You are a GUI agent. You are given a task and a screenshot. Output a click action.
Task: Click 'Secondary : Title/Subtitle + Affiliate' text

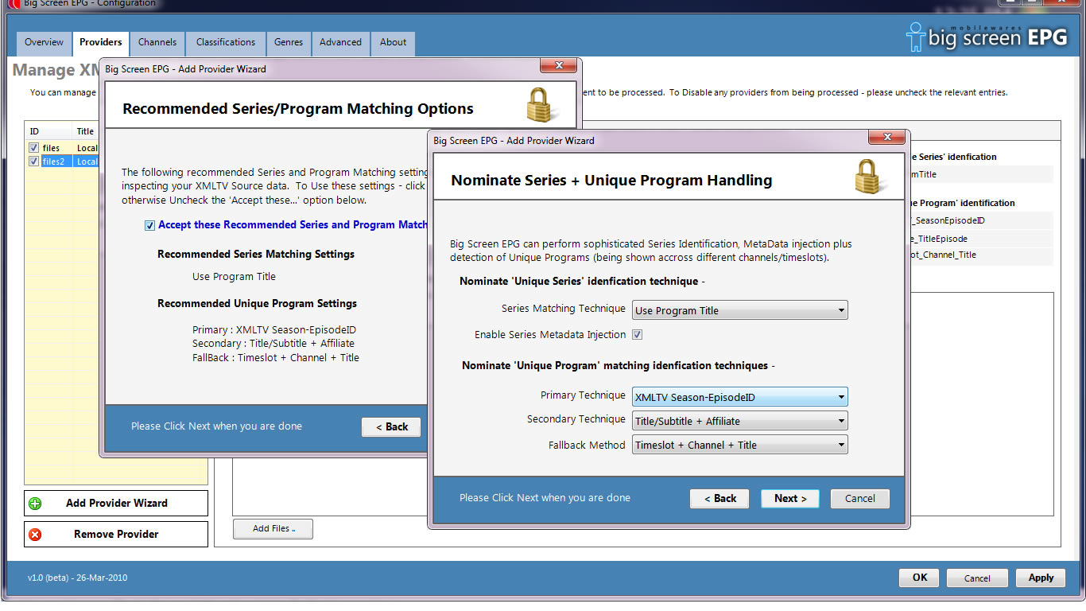point(273,344)
